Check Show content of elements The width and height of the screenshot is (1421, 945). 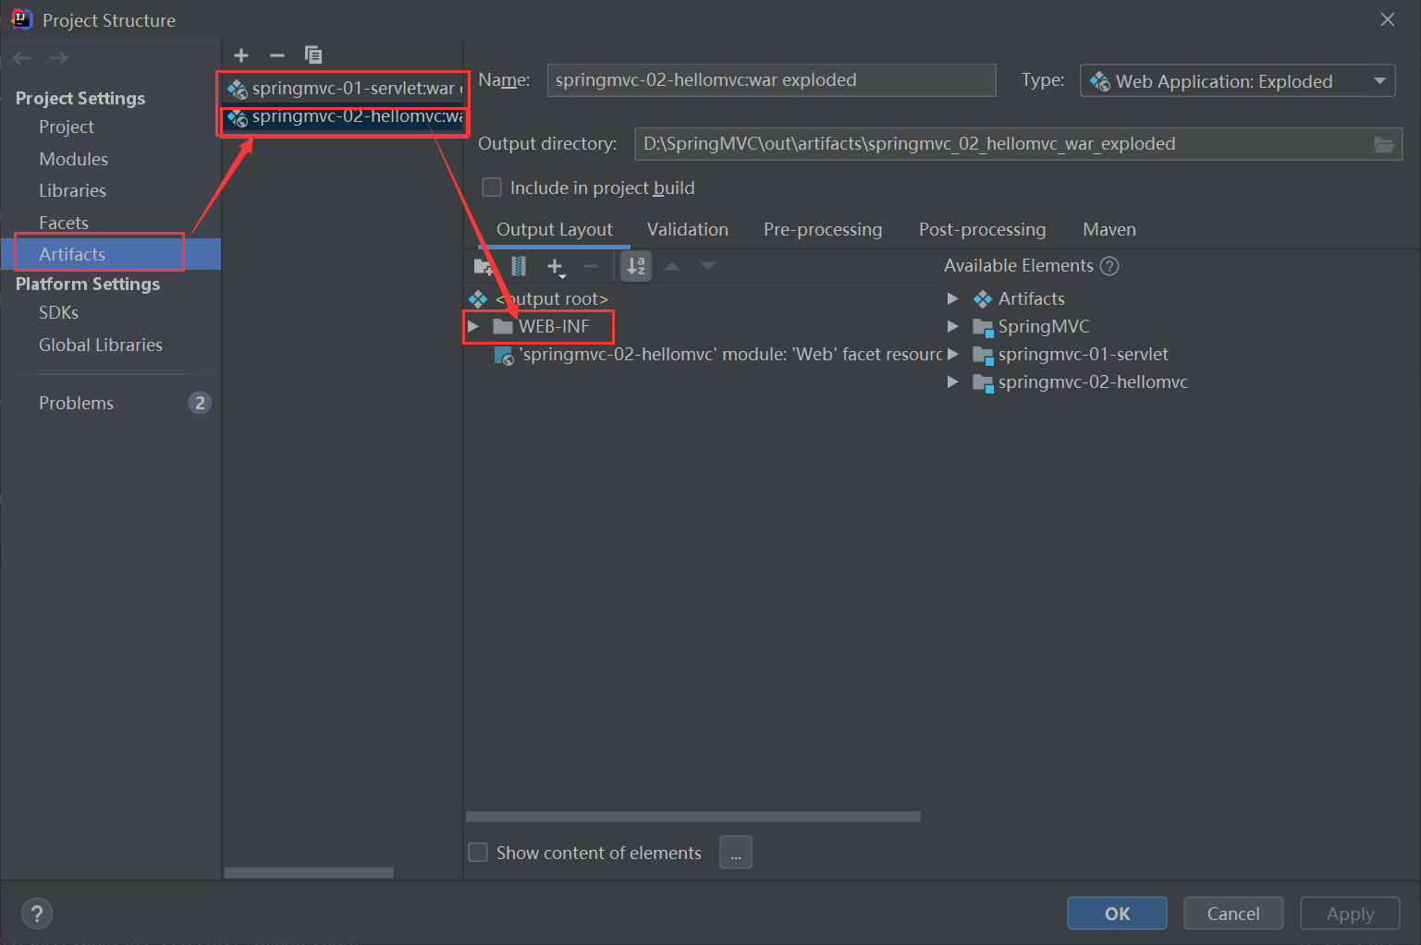pos(478,852)
